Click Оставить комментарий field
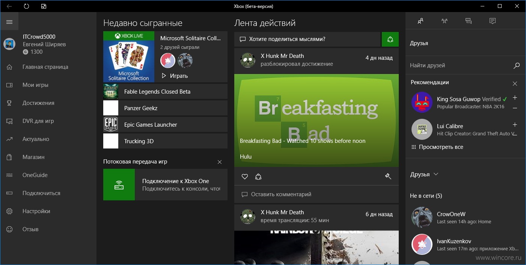 (x=317, y=194)
